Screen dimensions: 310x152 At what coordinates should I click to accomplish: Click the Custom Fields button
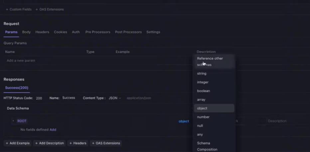coord(19,9)
